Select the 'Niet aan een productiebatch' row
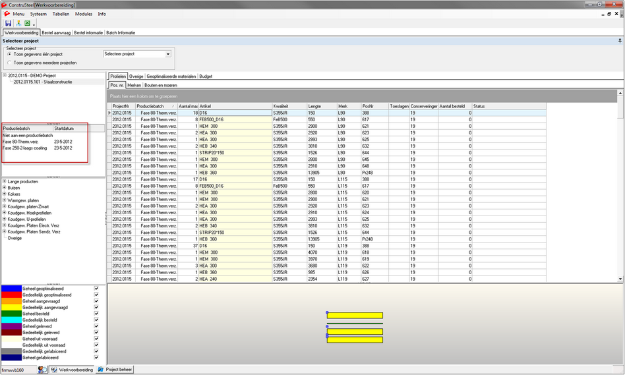 tap(28, 136)
